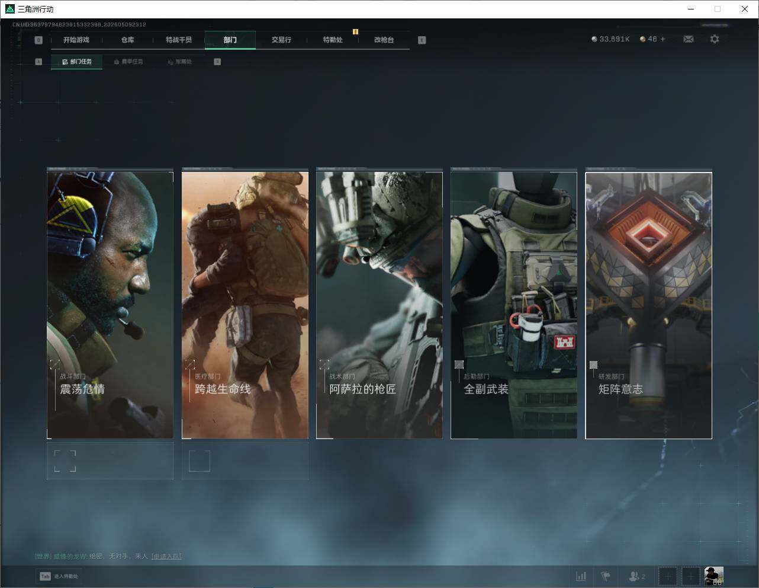This screenshot has width=759, height=588.
Task: Click the 战斗部门 label
Action: pos(73,376)
